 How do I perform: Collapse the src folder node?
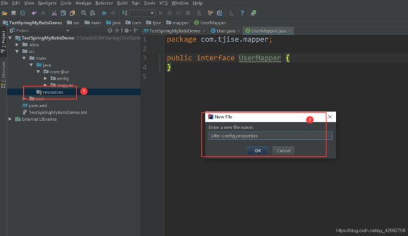pyautogui.click(x=17, y=51)
